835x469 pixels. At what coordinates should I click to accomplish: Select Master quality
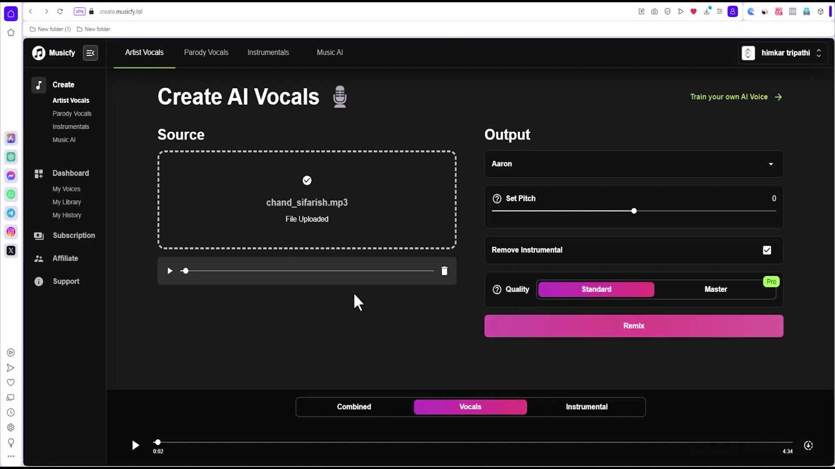[716, 290]
